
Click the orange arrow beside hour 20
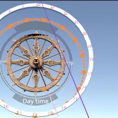pyautogui.click(x=75, y=40)
